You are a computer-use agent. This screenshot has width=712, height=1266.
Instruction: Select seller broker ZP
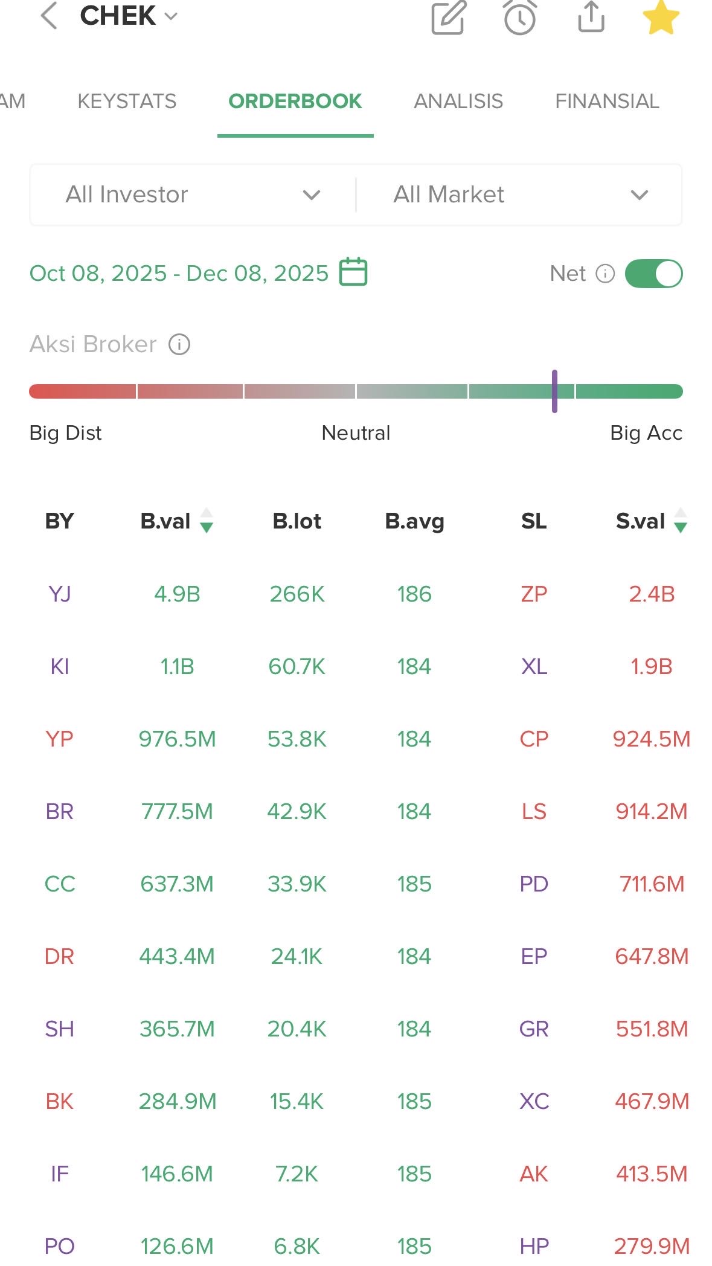pyautogui.click(x=534, y=594)
